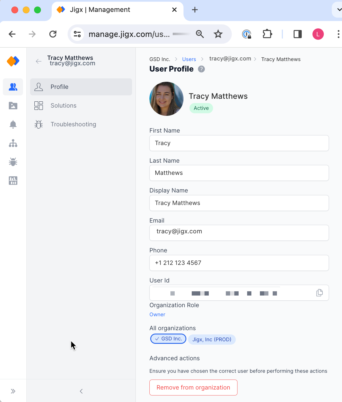Click the Troubleshooting bug icon in panel

tap(39, 124)
